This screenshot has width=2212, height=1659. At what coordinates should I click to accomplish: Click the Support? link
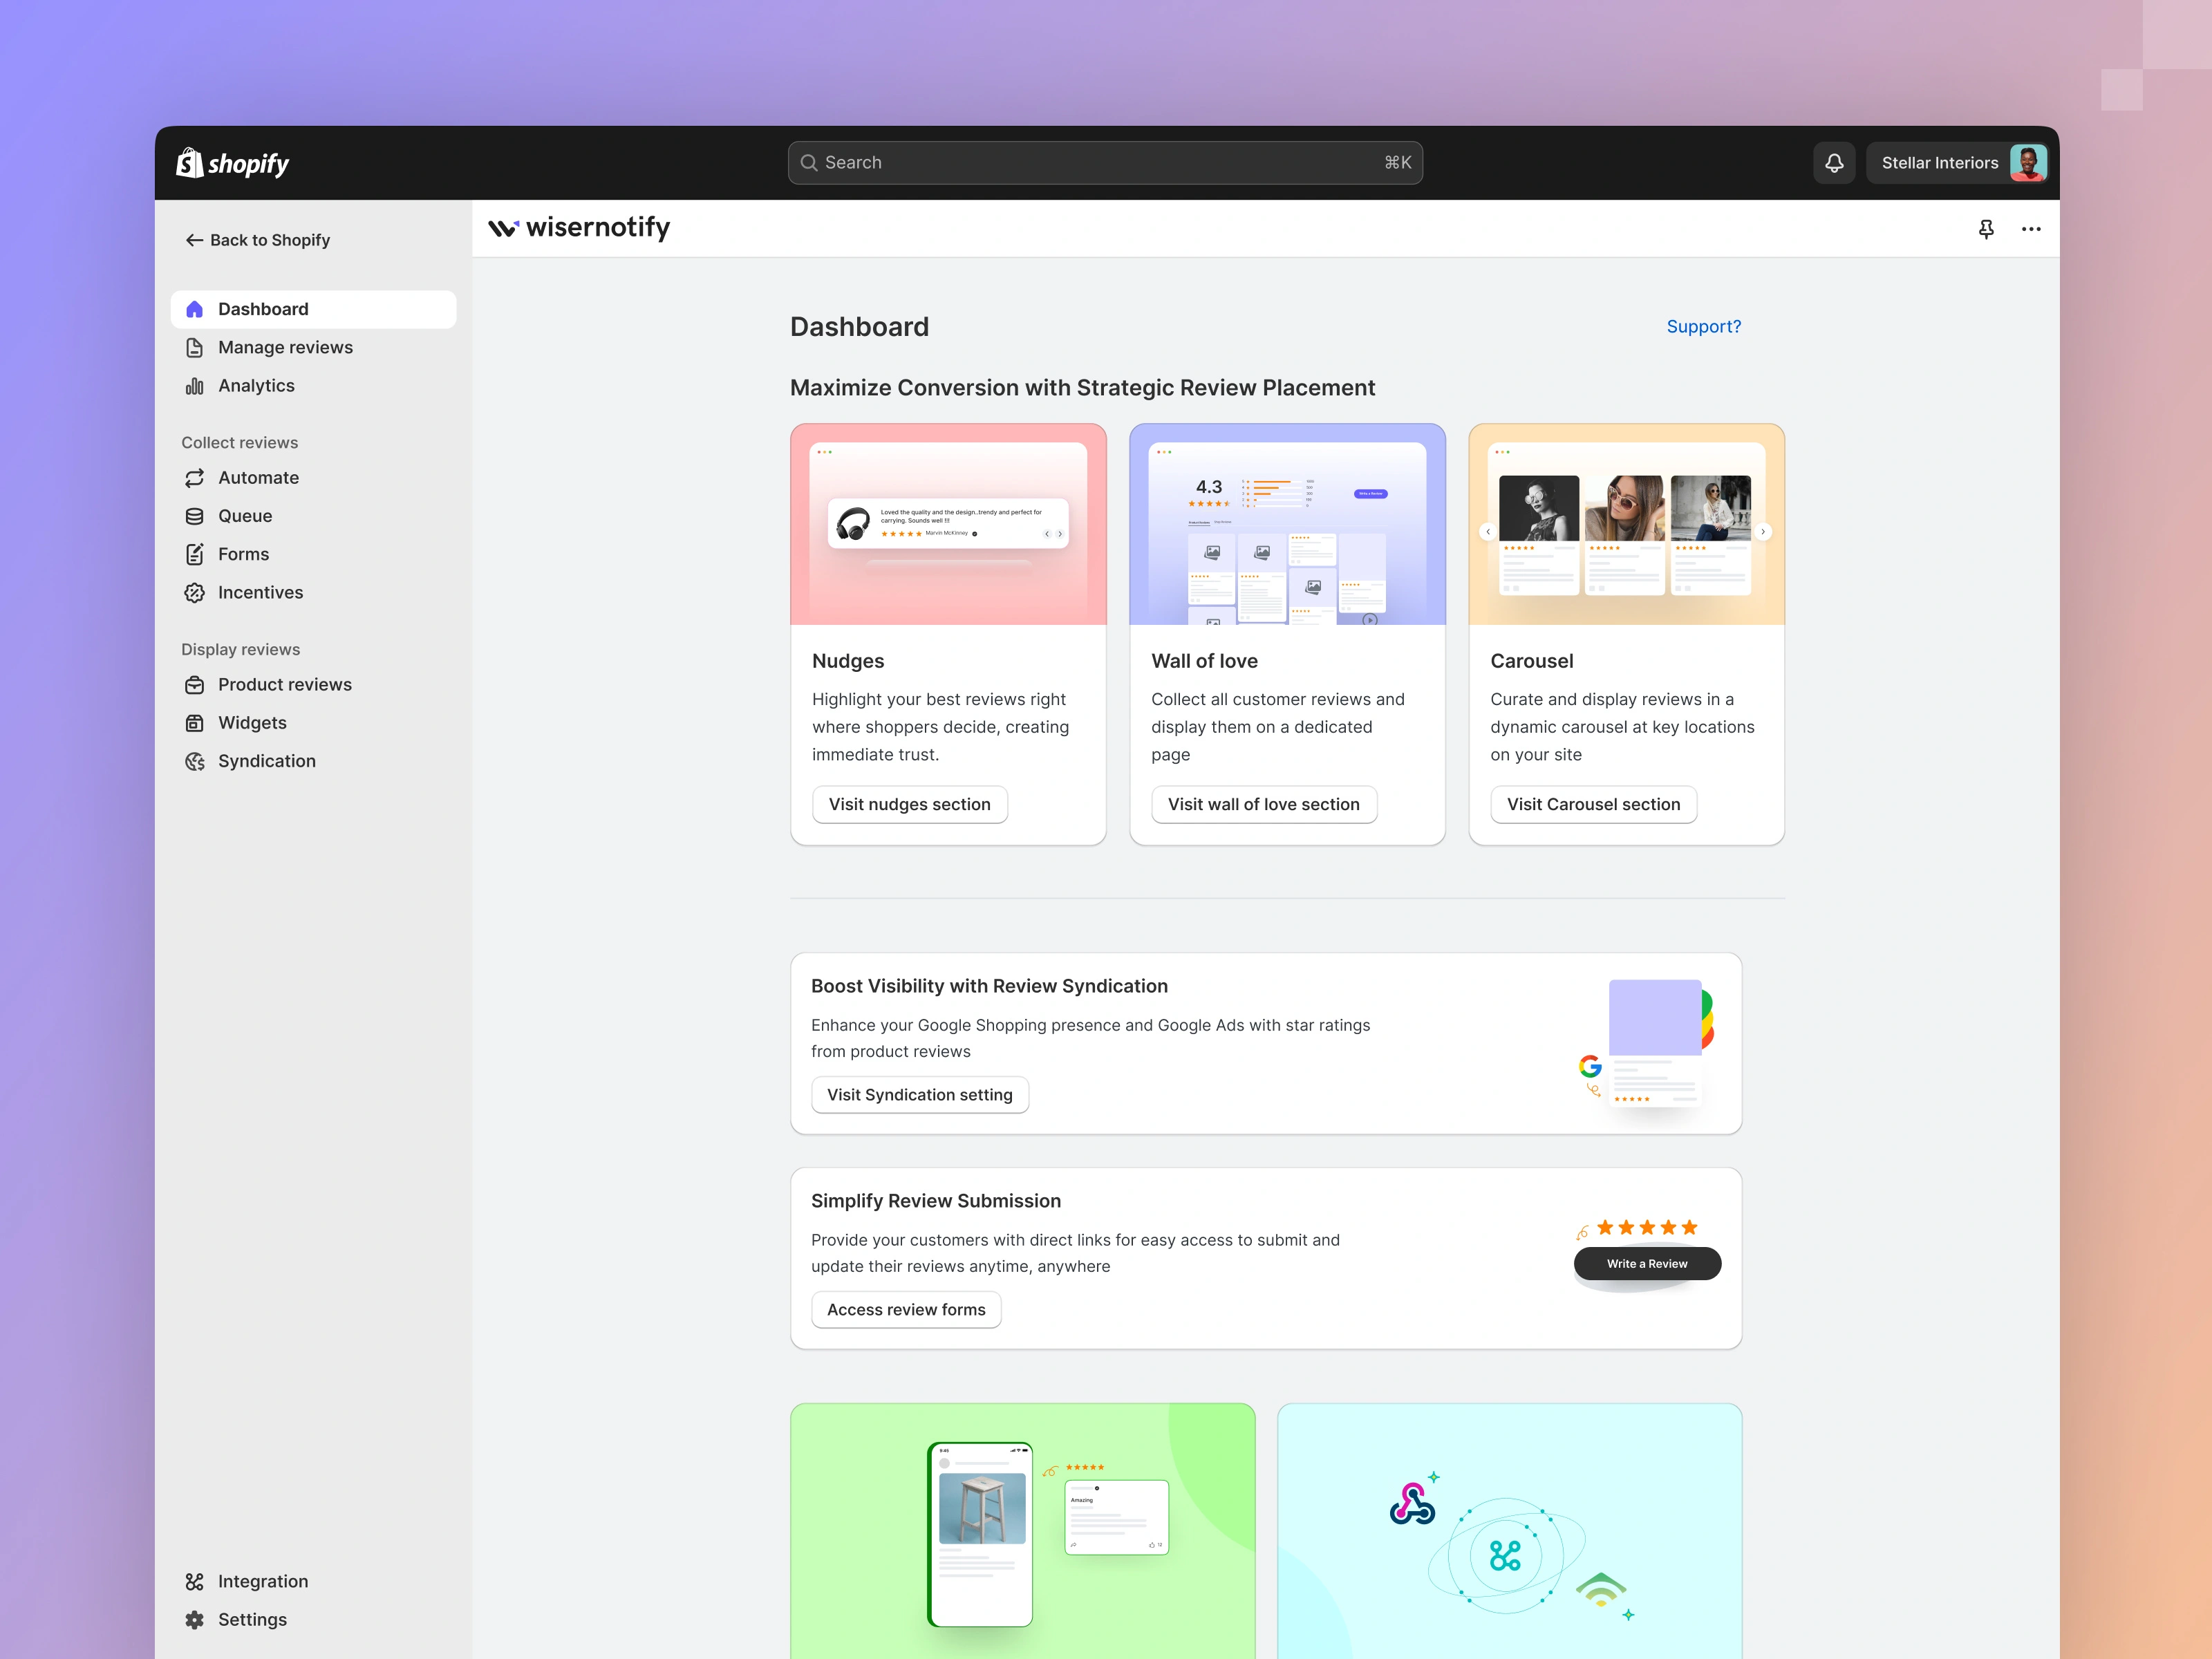[x=1703, y=327]
